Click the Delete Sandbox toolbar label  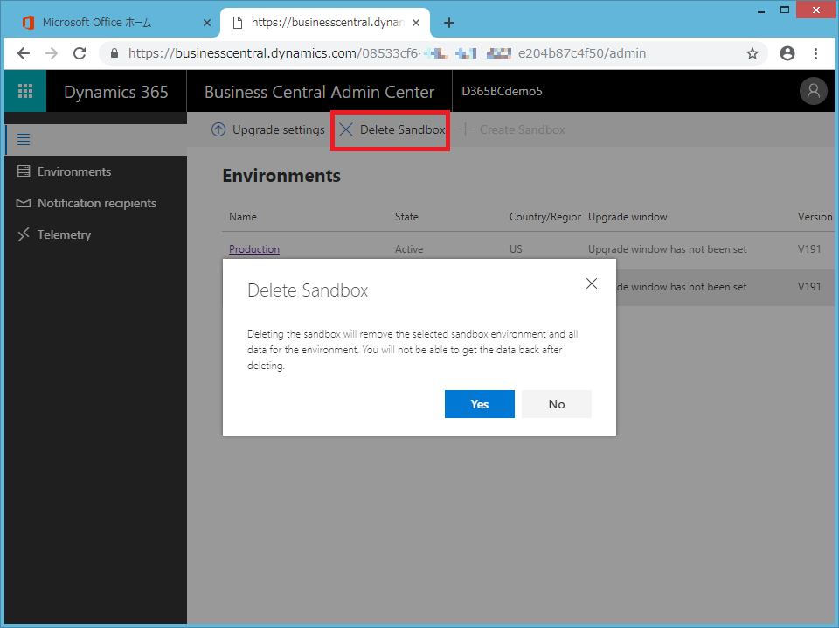coord(402,129)
